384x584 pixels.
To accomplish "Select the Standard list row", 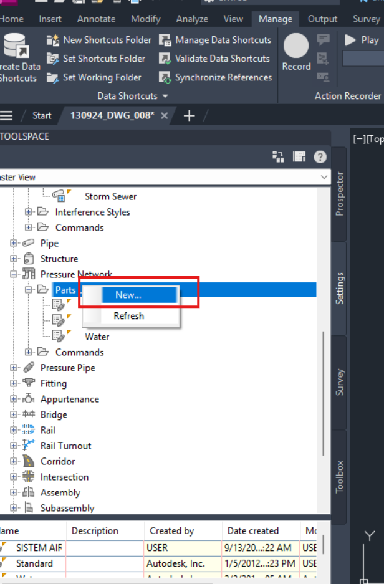I will click(158, 563).
